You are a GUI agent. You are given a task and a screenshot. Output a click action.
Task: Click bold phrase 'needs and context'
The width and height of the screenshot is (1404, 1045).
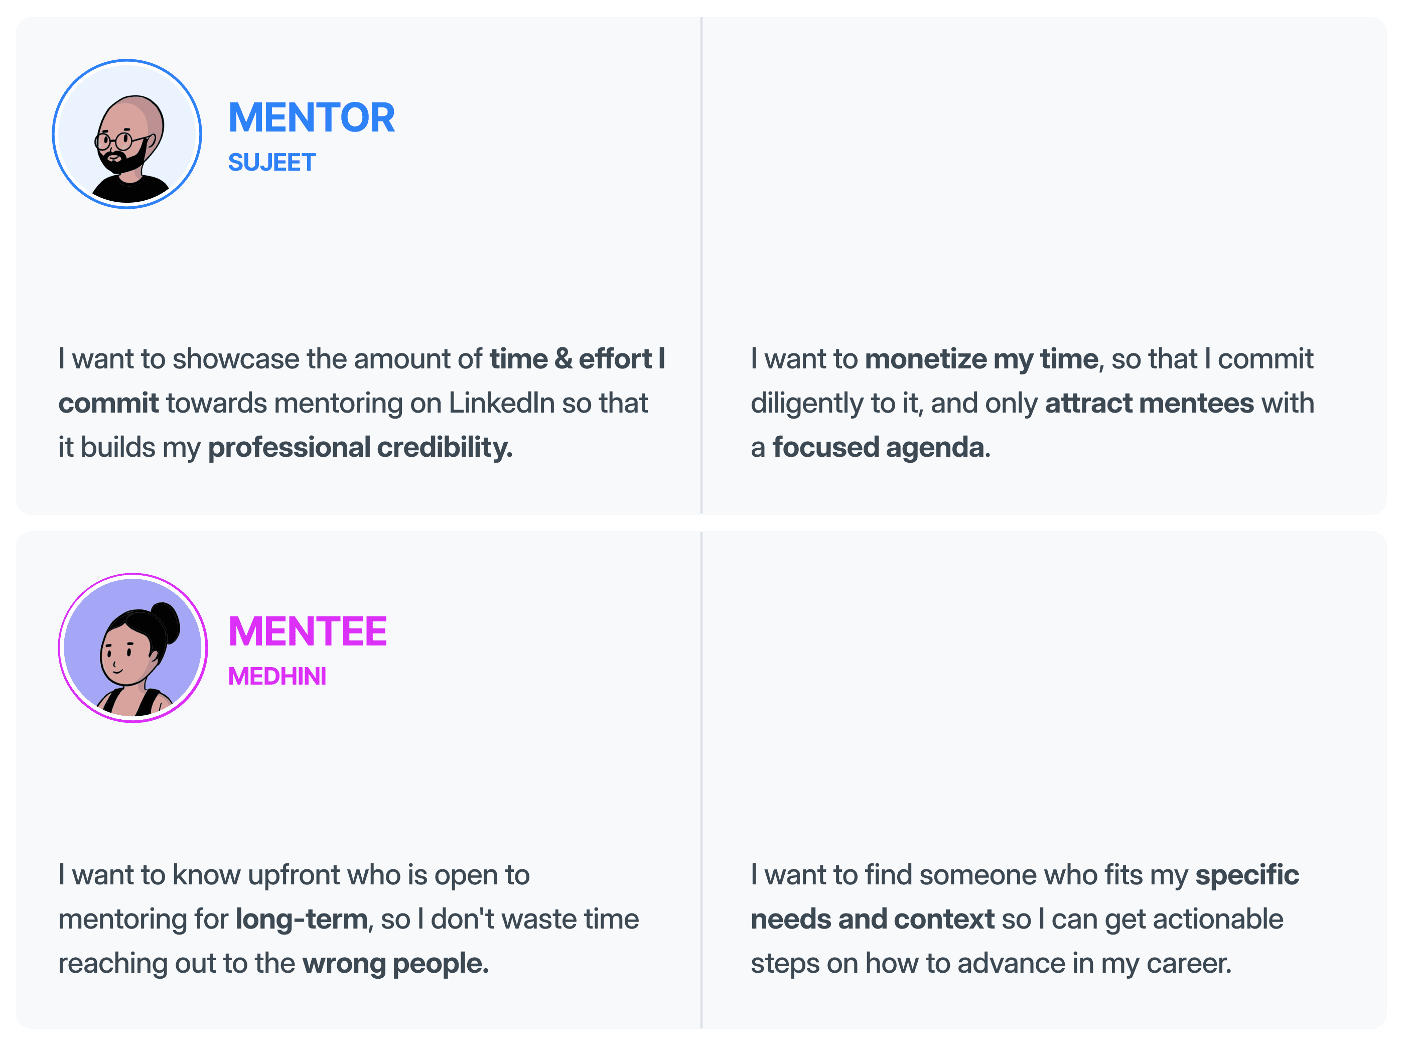pos(872,919)
